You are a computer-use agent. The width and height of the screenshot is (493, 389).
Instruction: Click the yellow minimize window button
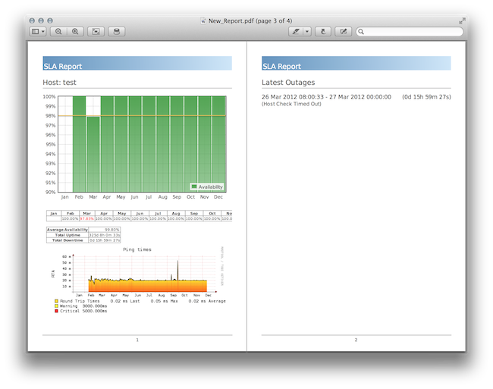[41, 21]
